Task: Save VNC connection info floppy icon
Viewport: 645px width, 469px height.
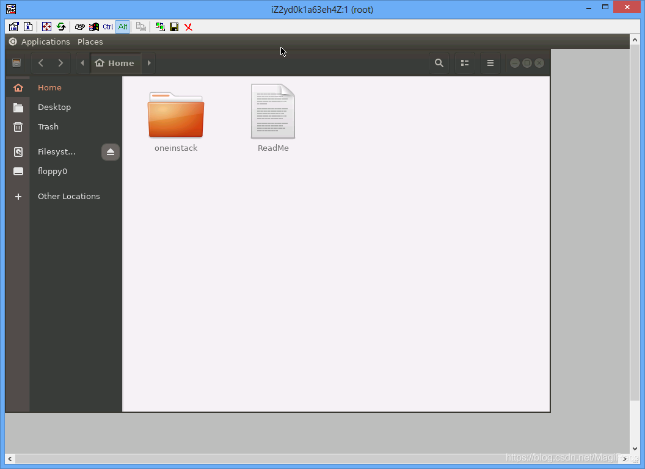Action: tap(174, 27)
